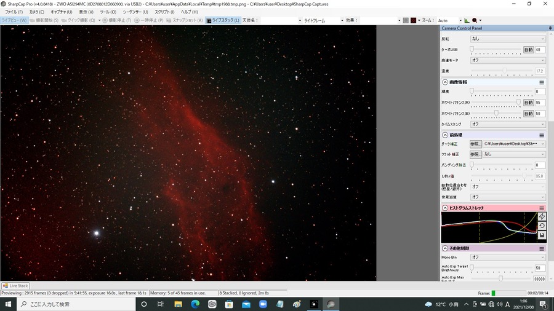Screen dimensions: 554x311
Task: Click the magnifier icon in the top toolbar
Action: (x=475, y=20)
